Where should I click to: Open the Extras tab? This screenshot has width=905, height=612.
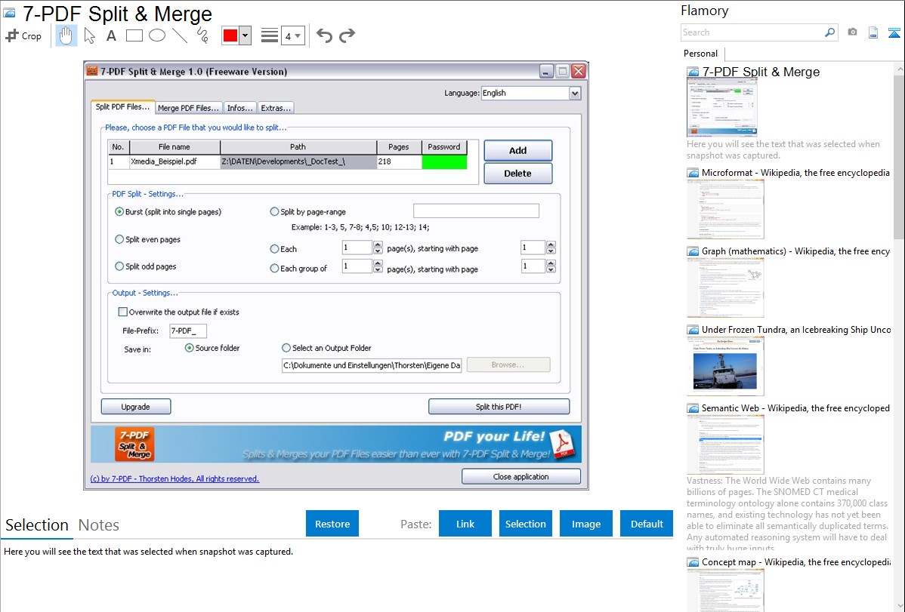(275, 108)
